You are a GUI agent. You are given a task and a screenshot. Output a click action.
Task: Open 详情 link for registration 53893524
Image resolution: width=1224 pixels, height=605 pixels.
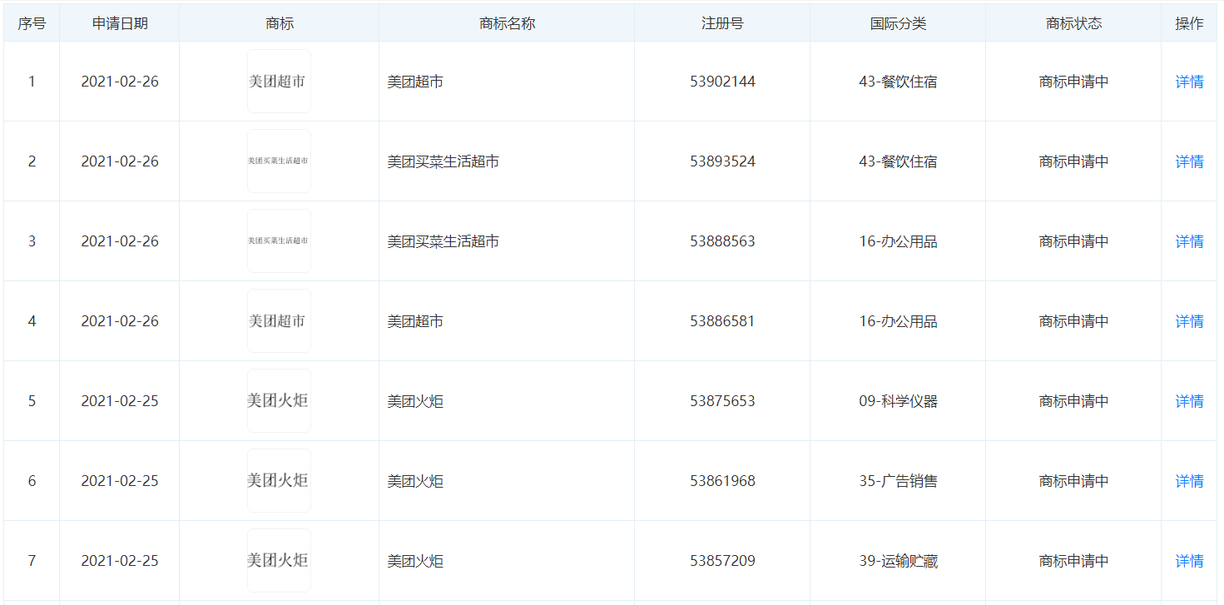point(1189,161)
